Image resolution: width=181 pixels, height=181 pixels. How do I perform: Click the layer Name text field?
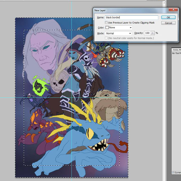click(132, 17)
